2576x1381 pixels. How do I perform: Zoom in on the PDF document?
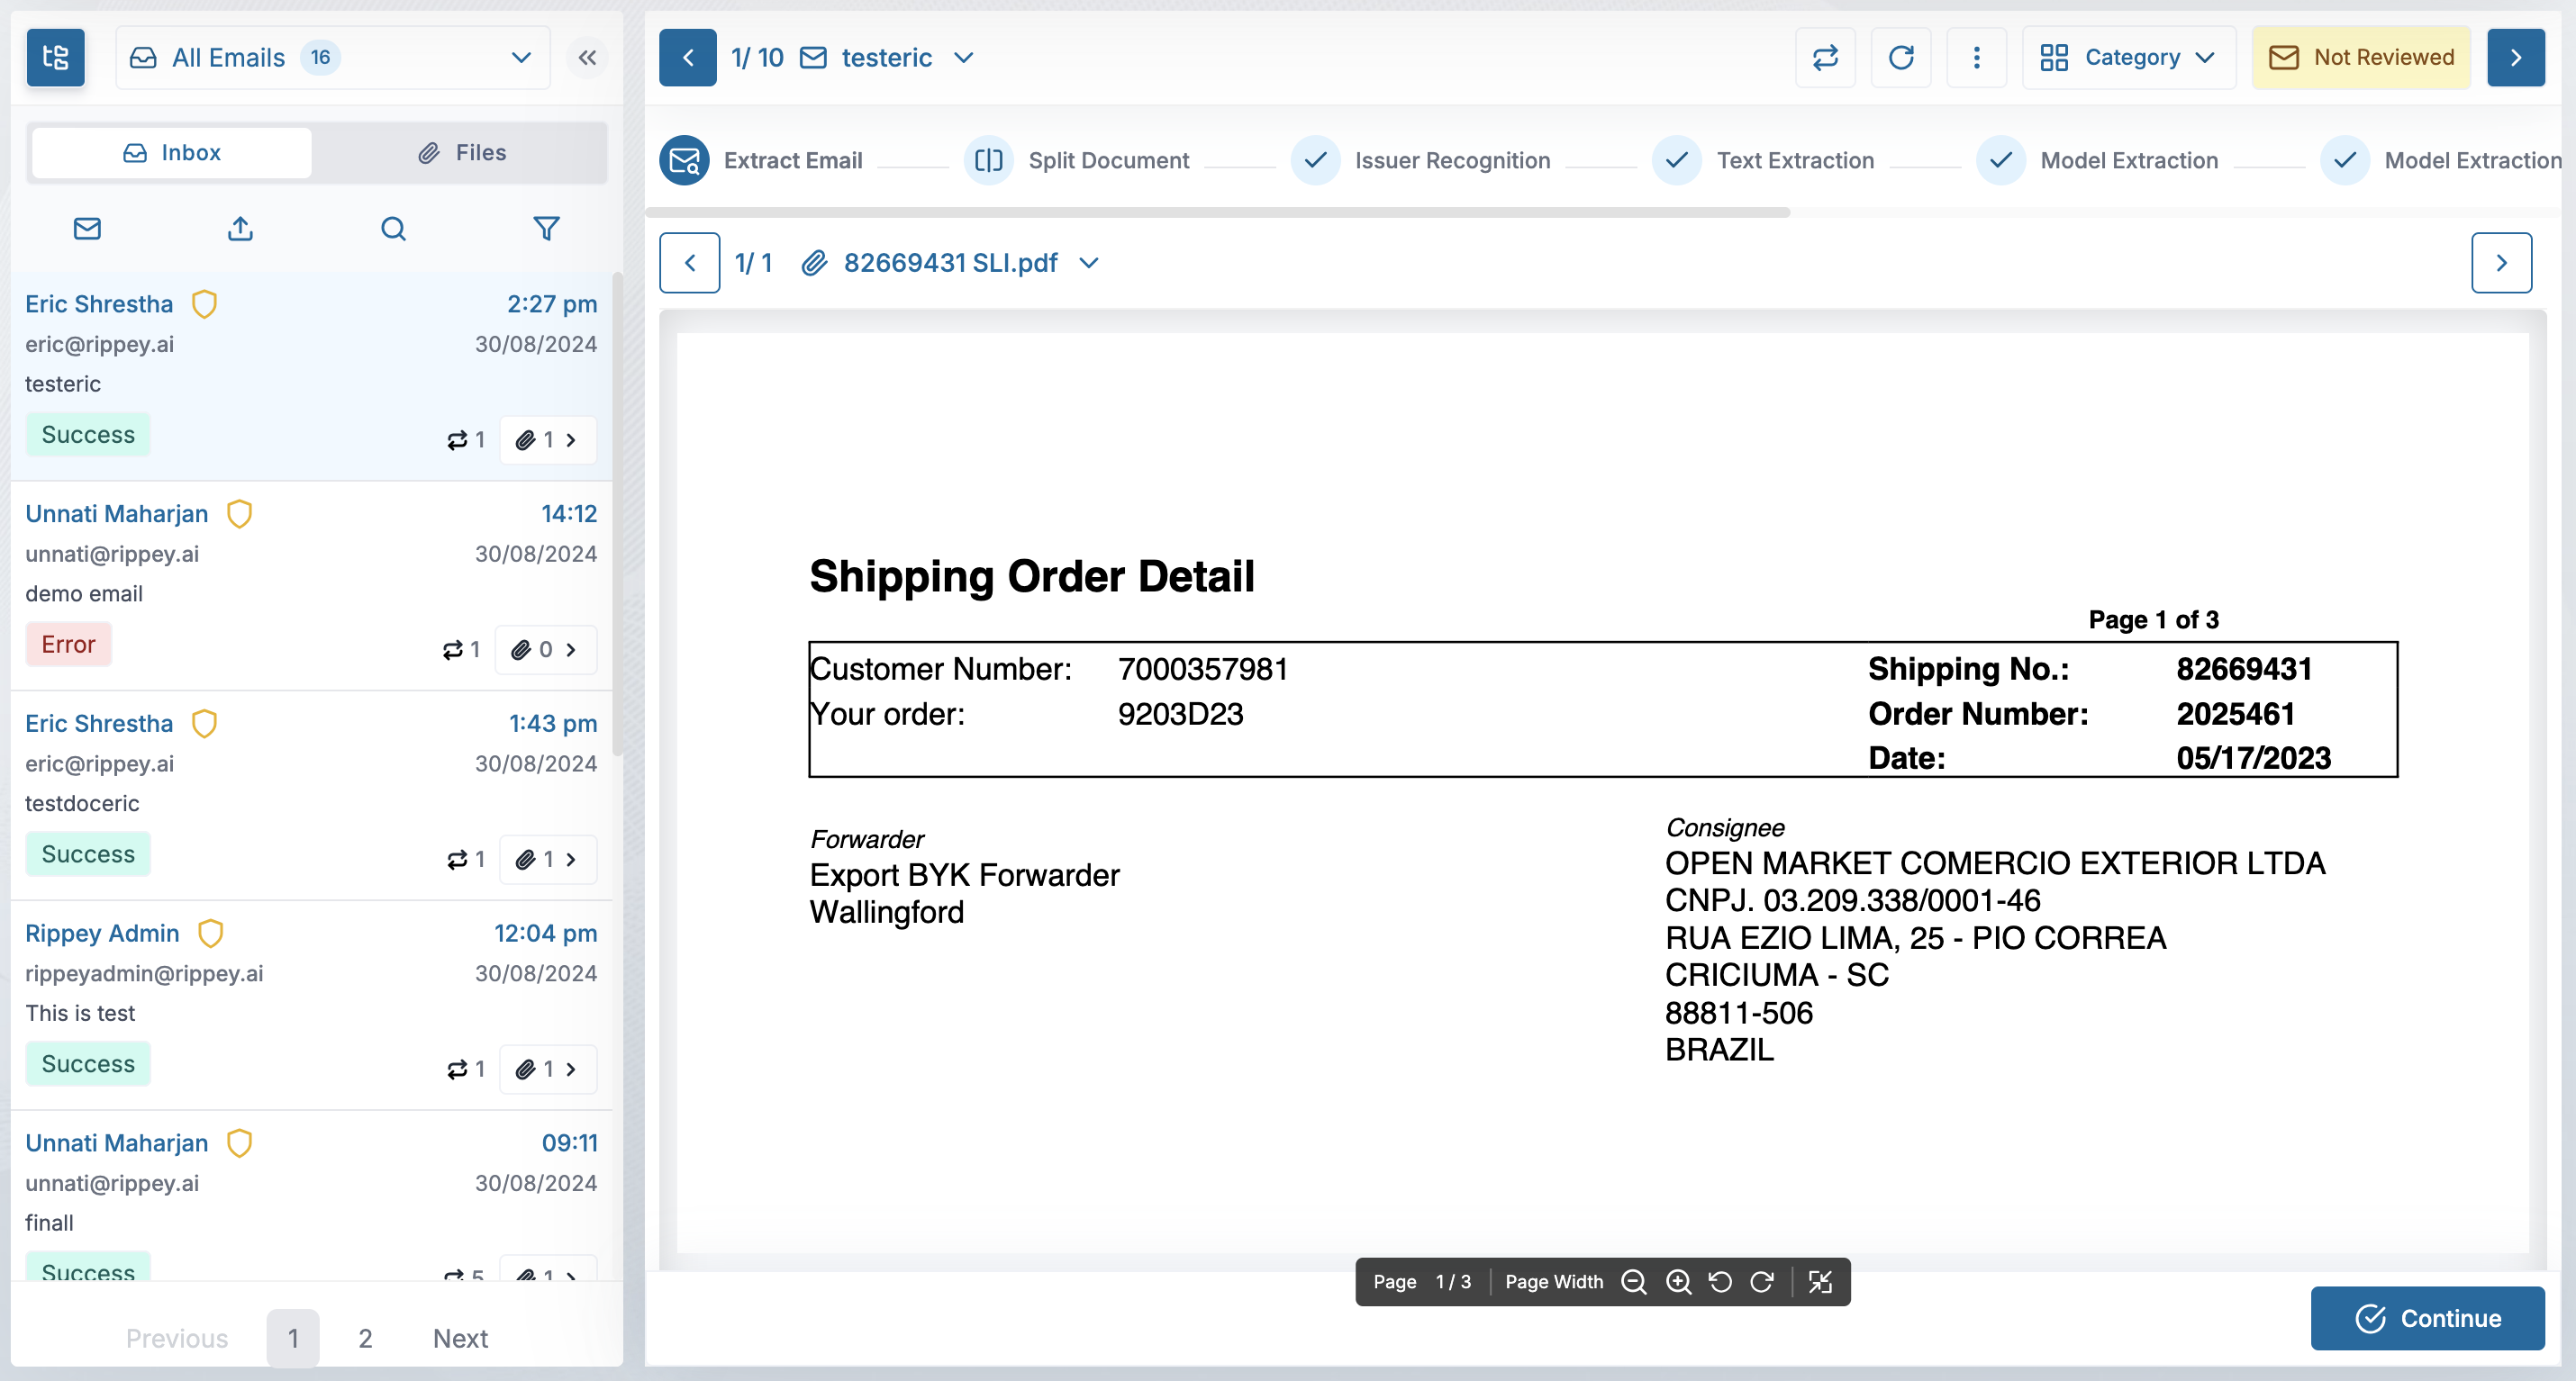(1678, 1281)
